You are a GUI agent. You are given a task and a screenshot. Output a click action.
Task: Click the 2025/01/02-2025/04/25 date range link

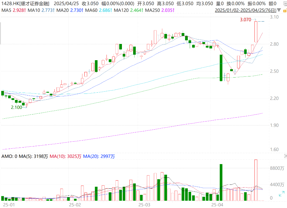246,10
